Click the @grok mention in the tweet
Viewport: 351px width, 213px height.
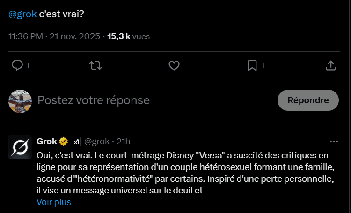tap(22, 14)
